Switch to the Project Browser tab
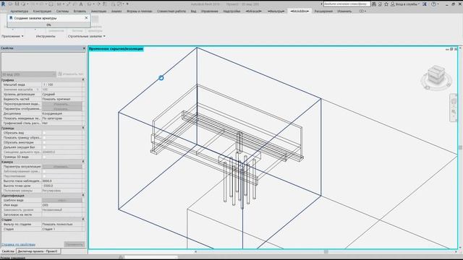The height and width of the screenshot is (260, 463). (38, 251)
